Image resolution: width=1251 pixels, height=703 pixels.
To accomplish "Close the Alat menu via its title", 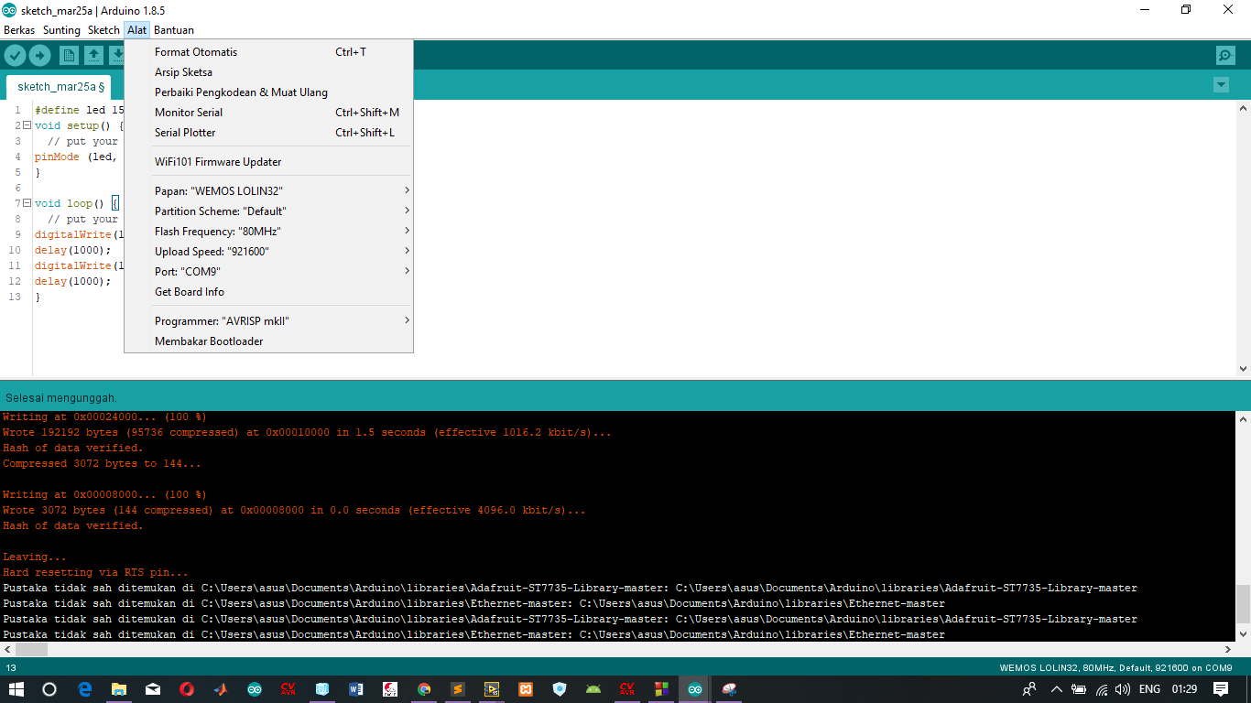I will coord(136,30).
